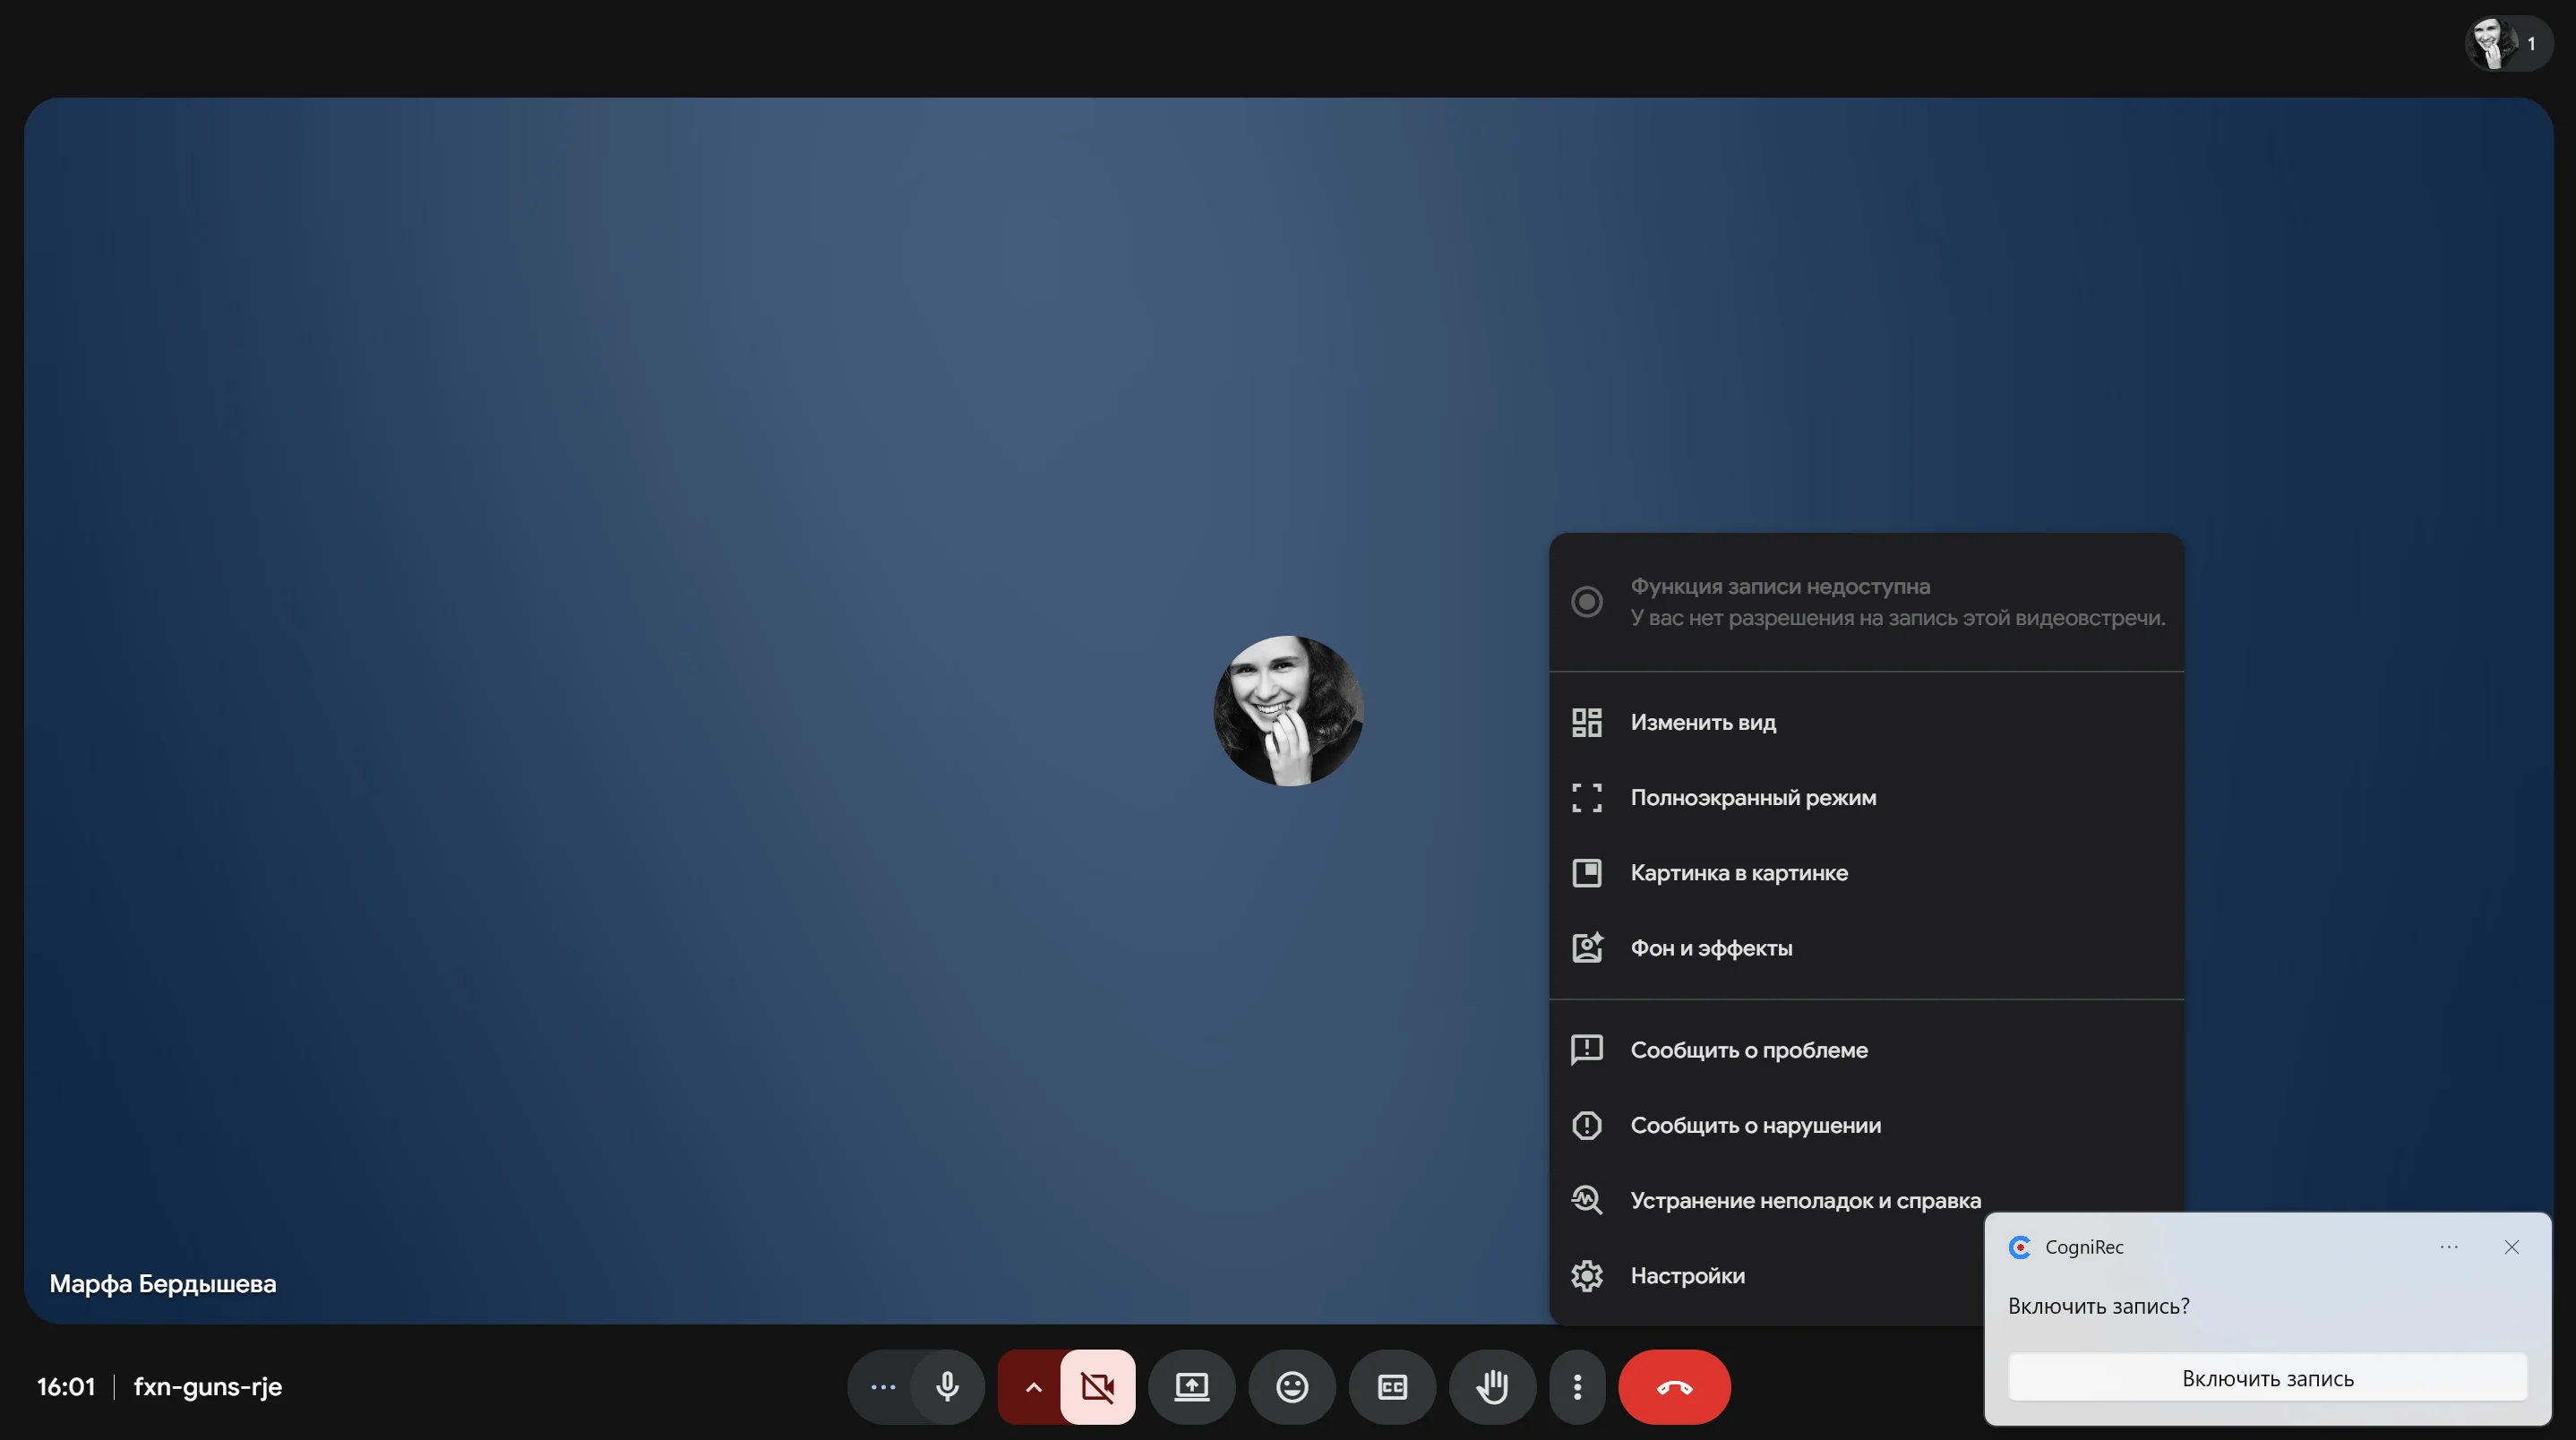Select the present screen icon

click(x=1192, y=1387)
